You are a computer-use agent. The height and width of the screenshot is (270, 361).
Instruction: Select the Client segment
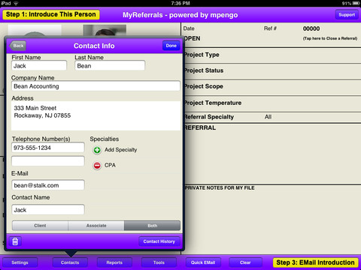[40, 226]
